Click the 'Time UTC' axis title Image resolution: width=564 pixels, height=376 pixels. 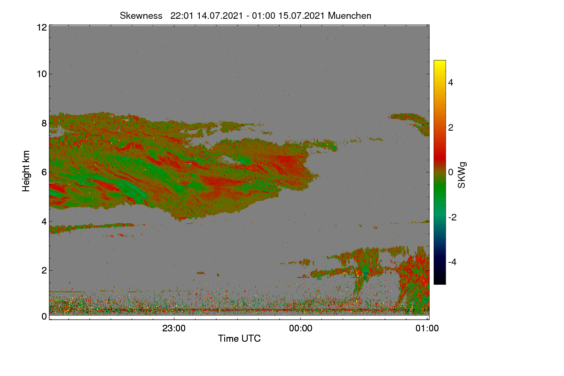tap(239, 338)
